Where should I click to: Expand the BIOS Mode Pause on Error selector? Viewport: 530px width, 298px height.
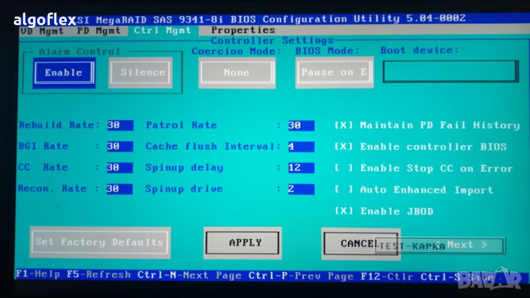[334, 72]
